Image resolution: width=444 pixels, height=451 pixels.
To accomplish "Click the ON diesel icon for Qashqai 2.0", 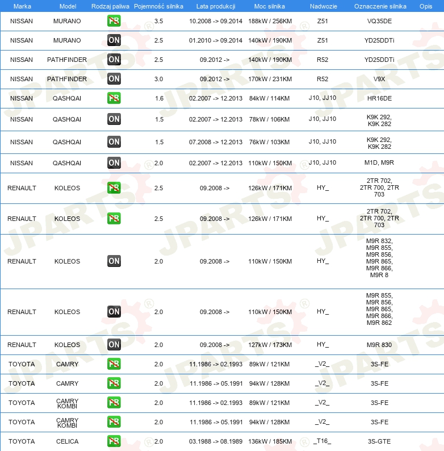I will (114, 163).
